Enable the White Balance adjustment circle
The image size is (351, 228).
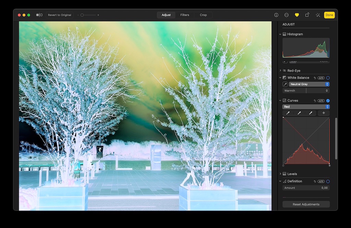[328, 78]
